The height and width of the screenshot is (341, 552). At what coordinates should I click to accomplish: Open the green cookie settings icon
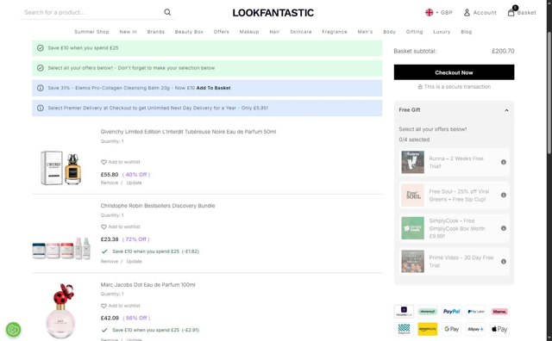(x=14, y=330)
